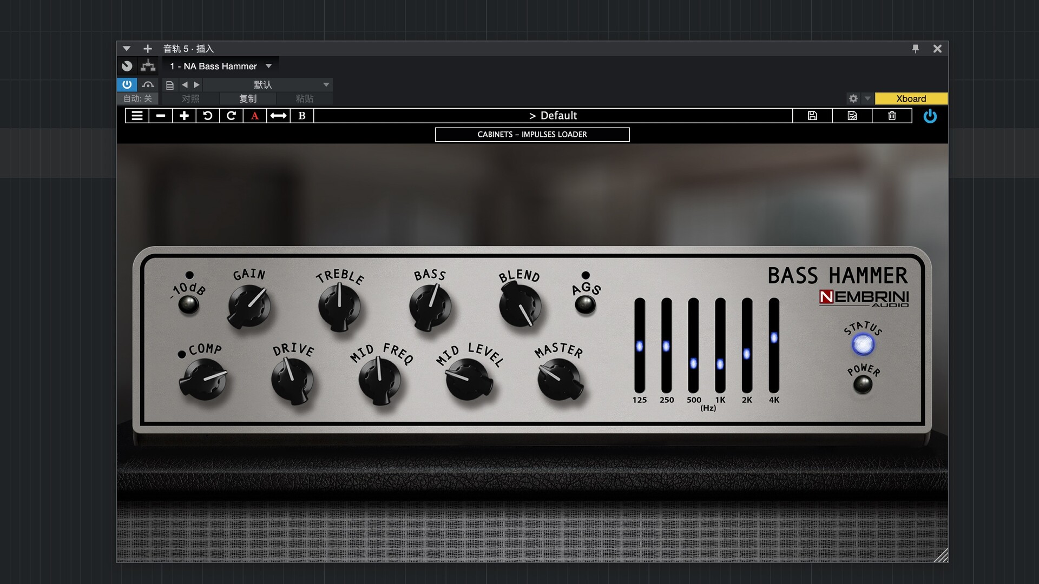
Task: Click the Save As preset icon
Action: (852, 116)
